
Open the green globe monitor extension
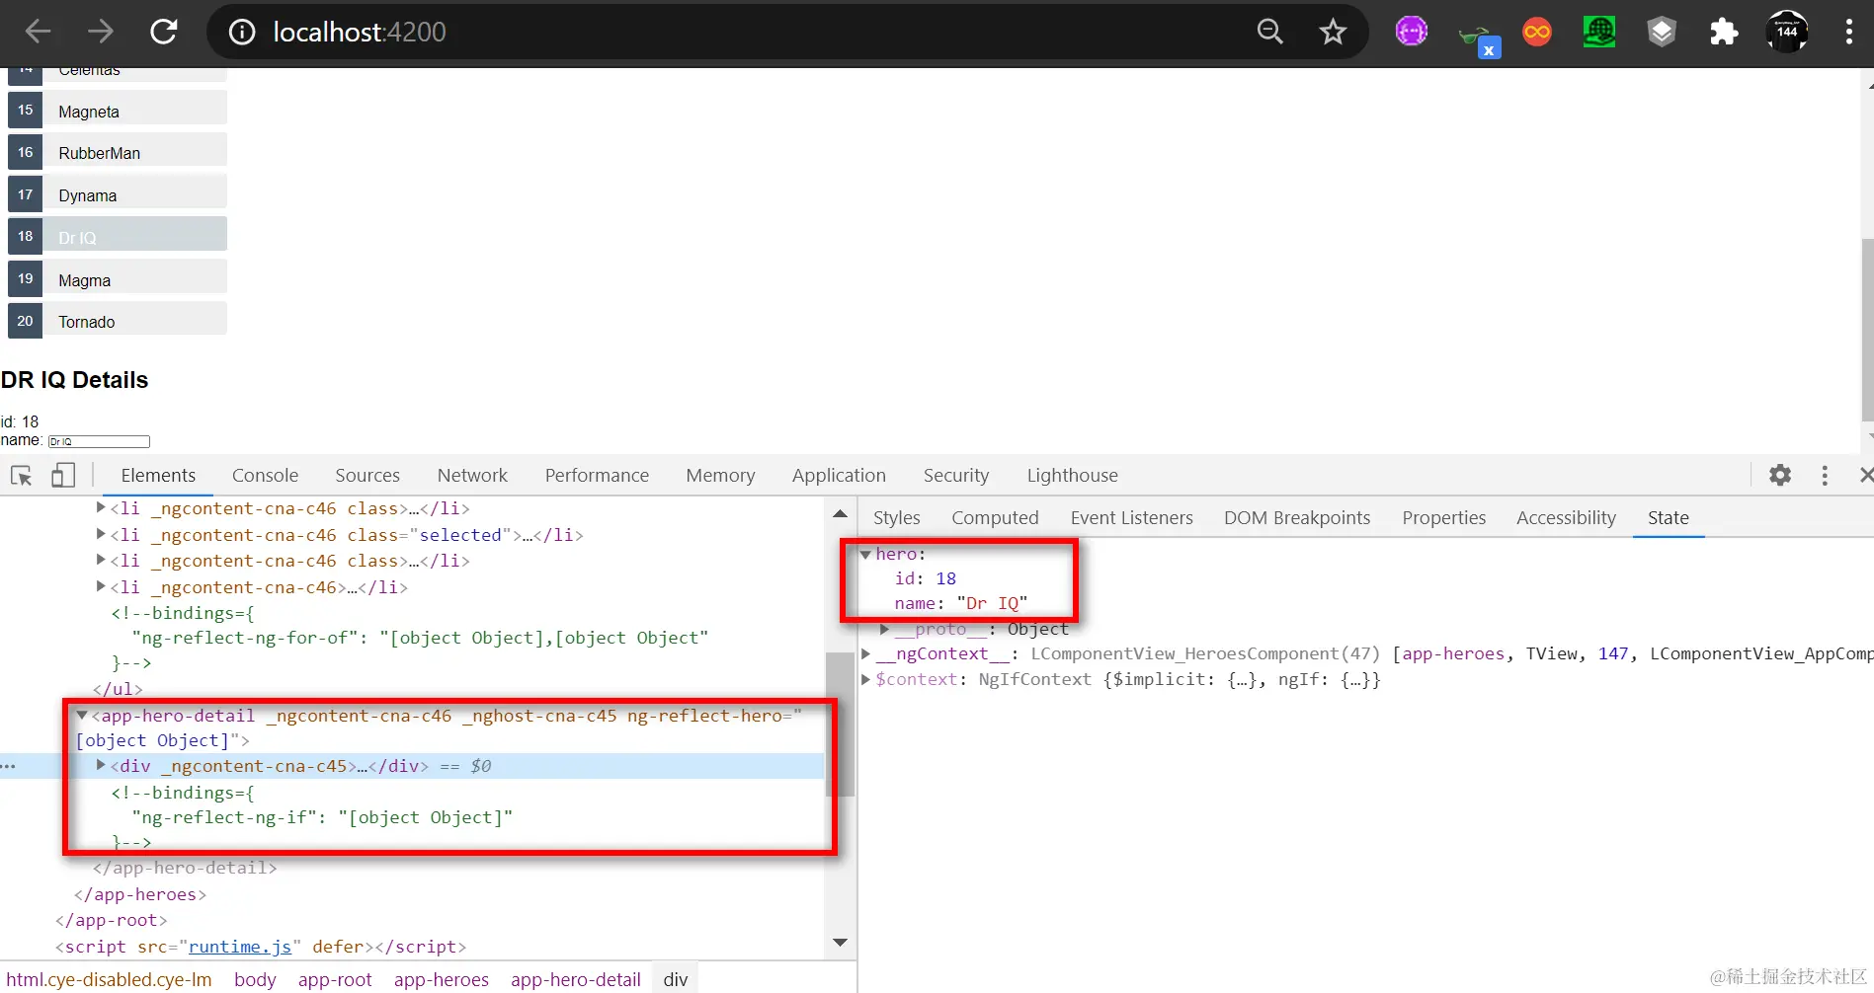[1599, 33]
